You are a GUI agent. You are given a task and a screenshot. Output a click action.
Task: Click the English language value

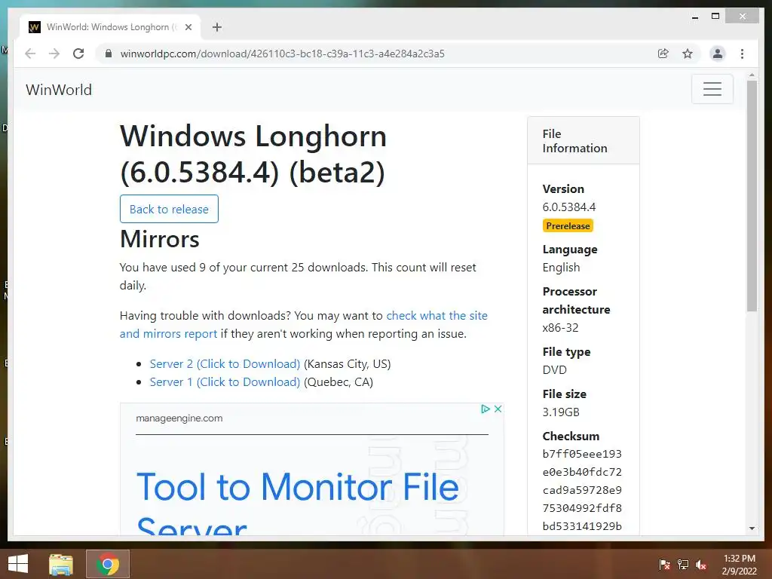561,268
